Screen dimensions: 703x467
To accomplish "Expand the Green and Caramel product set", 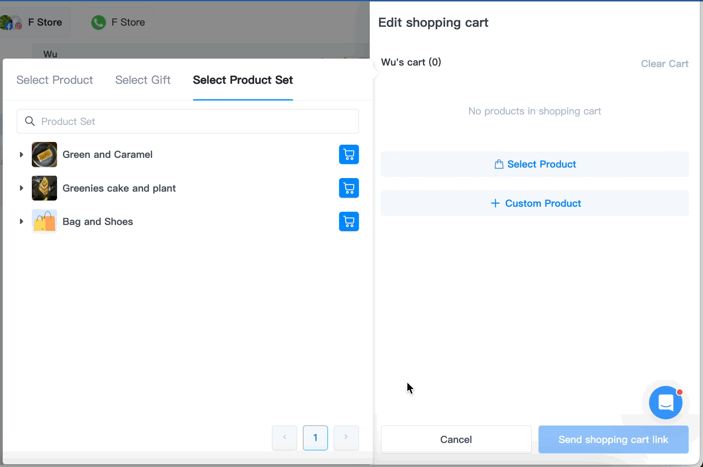I will click(x=21, y=154).
